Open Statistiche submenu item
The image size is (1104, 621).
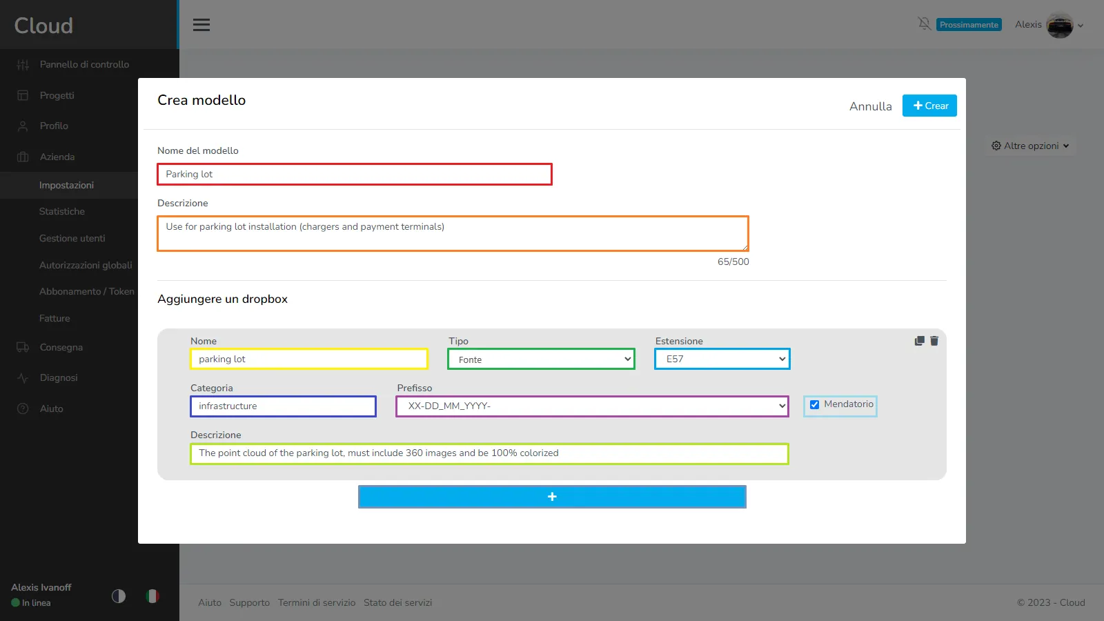pyautogui.click(x=62, y=211)
